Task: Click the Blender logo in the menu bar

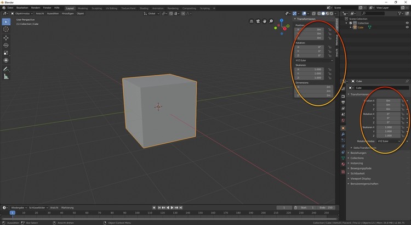Action: (x=4, y=8)
